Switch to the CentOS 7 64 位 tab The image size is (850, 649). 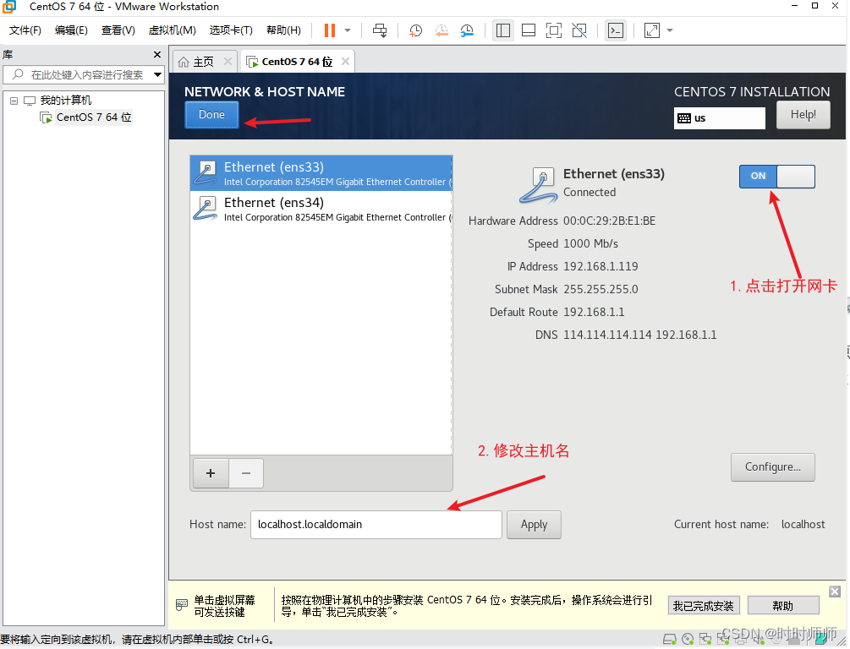(297, 62)
